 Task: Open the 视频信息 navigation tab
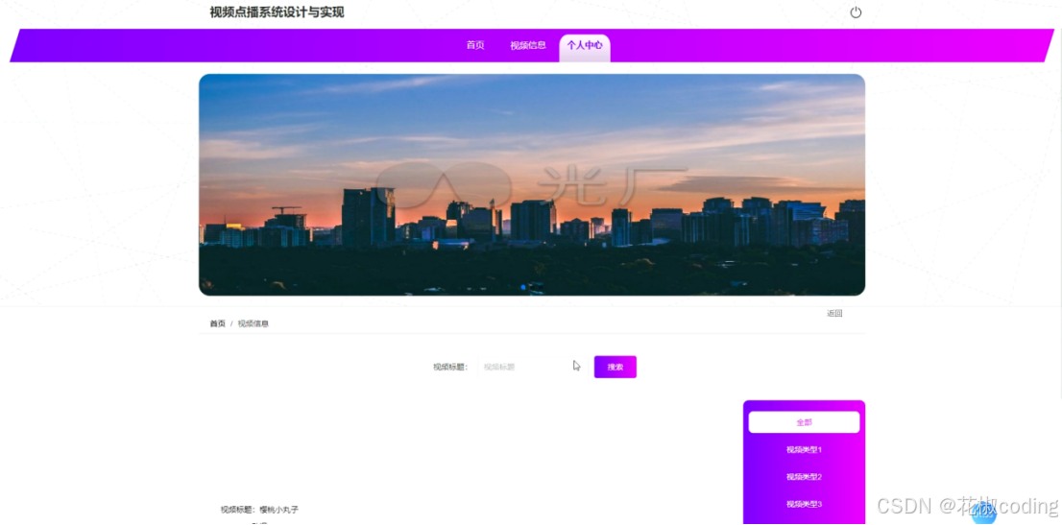527,45
